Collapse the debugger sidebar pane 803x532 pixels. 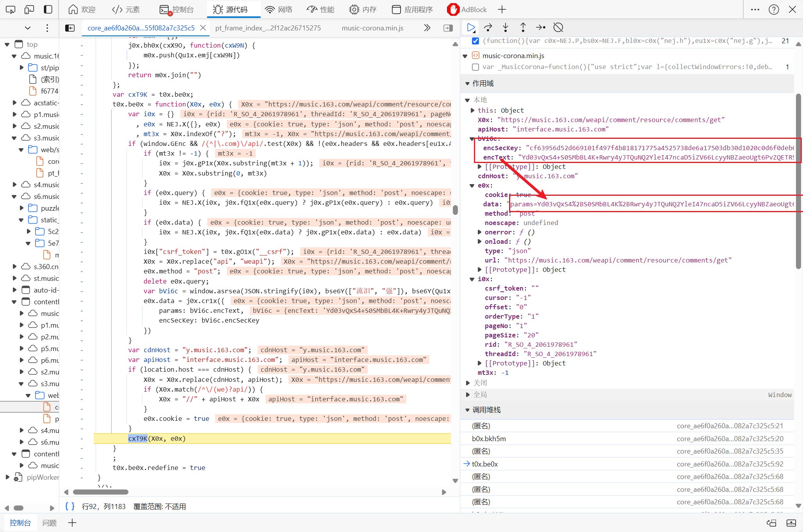[x=448, y=28]
